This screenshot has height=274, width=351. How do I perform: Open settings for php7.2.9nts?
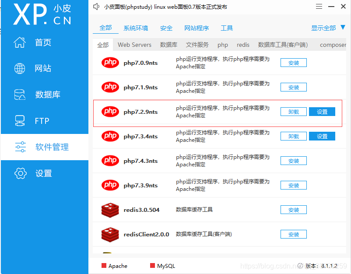pyautogui.click(x=322, y=112)
